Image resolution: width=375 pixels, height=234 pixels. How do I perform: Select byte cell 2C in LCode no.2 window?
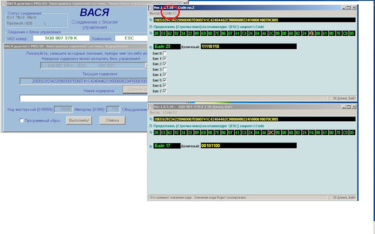coord(271,34)
